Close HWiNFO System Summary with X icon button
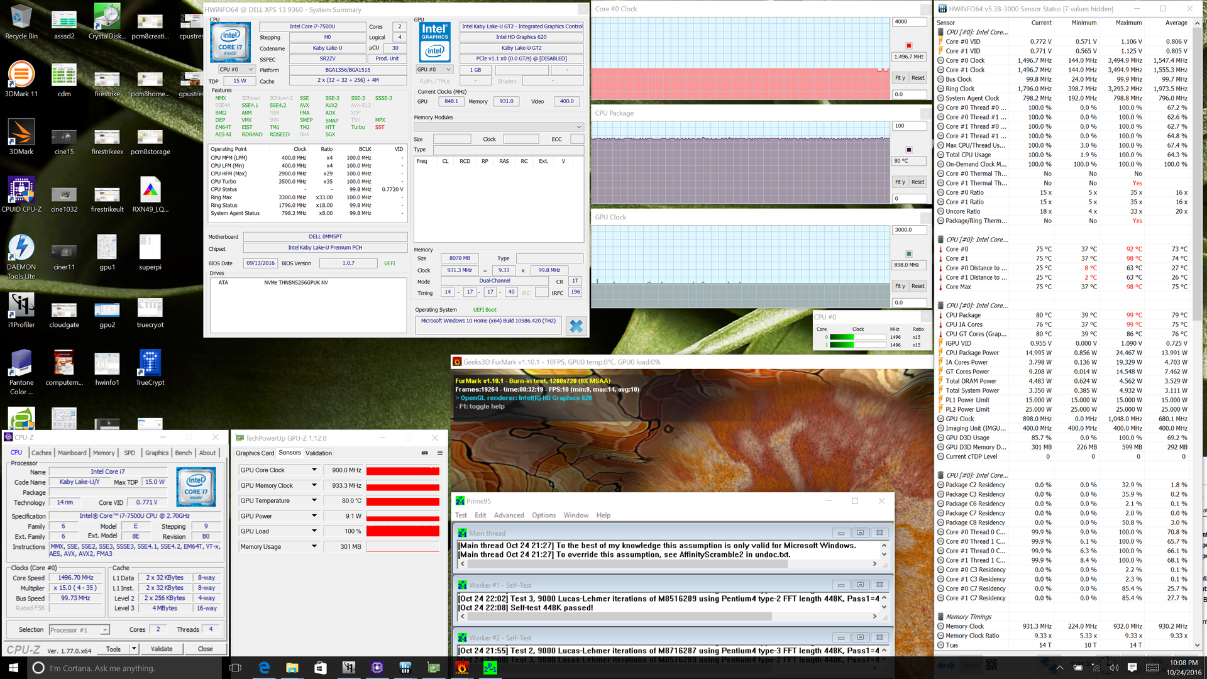Screen dimensions: 1207x679 pyautogui.click(x=576, y=326)
